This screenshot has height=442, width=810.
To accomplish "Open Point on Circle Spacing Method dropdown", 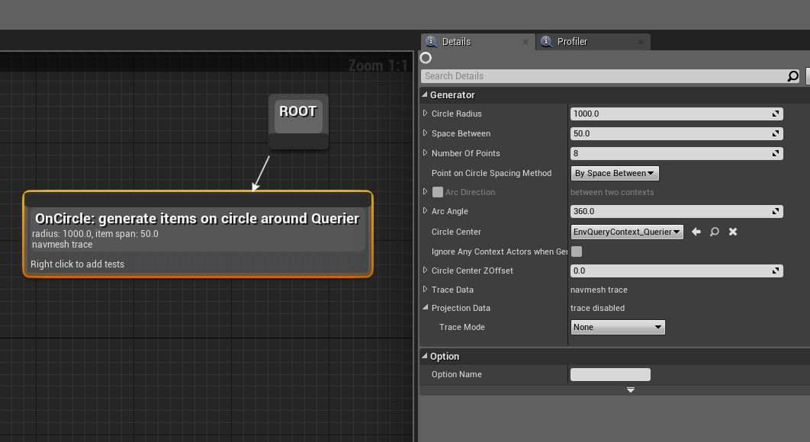I will [615, 174].
